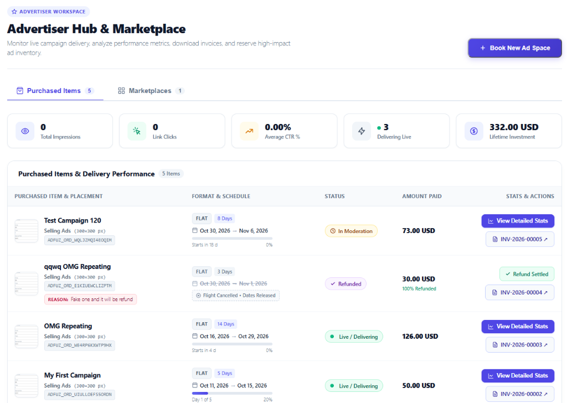The image size is (567, 403).
Task: Click the 126.00 USD amount
Action: click(420, 336)
